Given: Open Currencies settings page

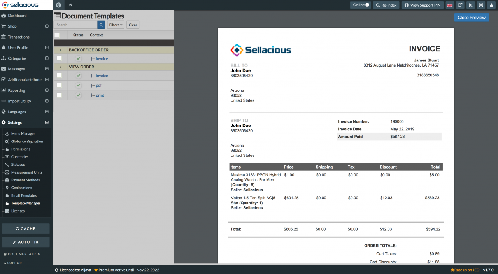Looking at the screenshot, I should (20, 157).
